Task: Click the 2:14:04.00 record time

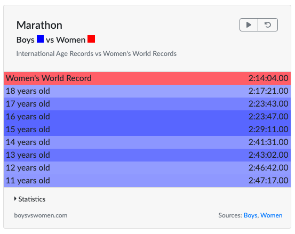Action: click(268, 78)
